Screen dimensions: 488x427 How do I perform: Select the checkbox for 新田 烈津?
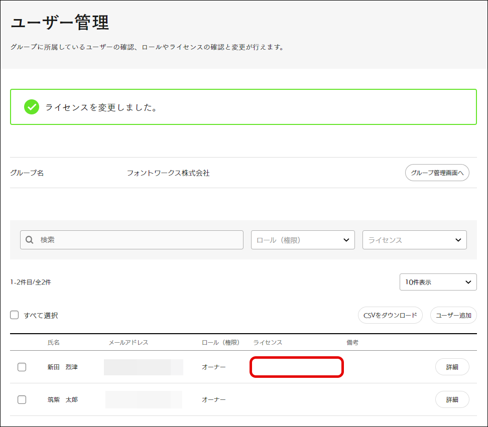[x=22, y=367]
